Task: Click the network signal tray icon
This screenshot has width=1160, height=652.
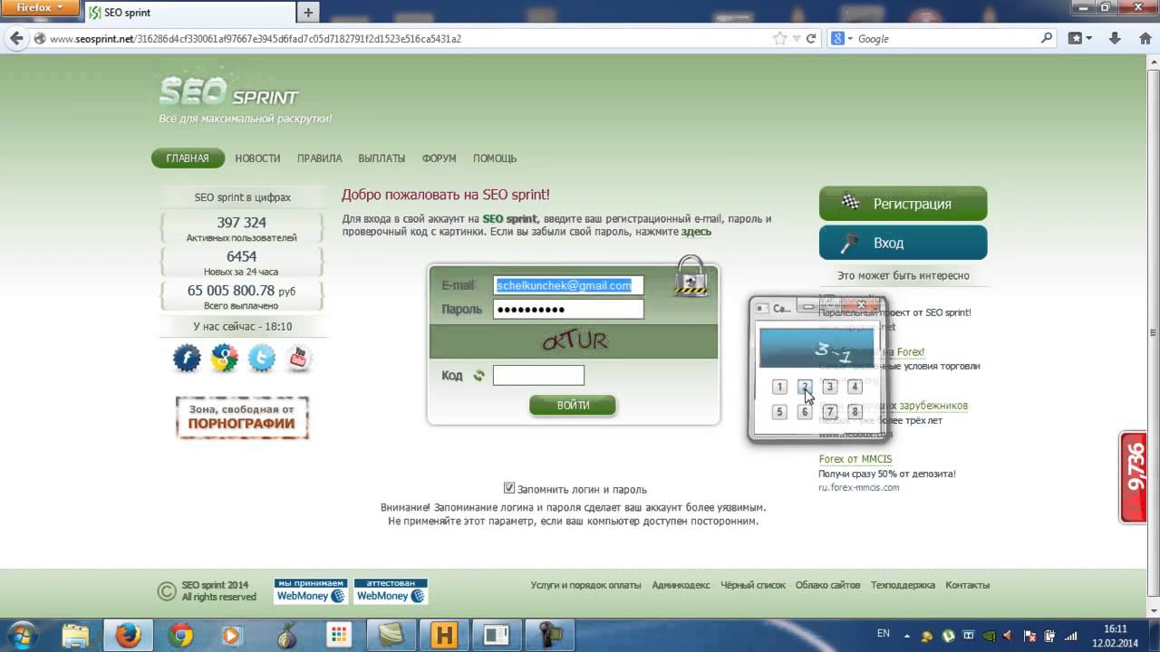Action: (x=1071, y=636)
